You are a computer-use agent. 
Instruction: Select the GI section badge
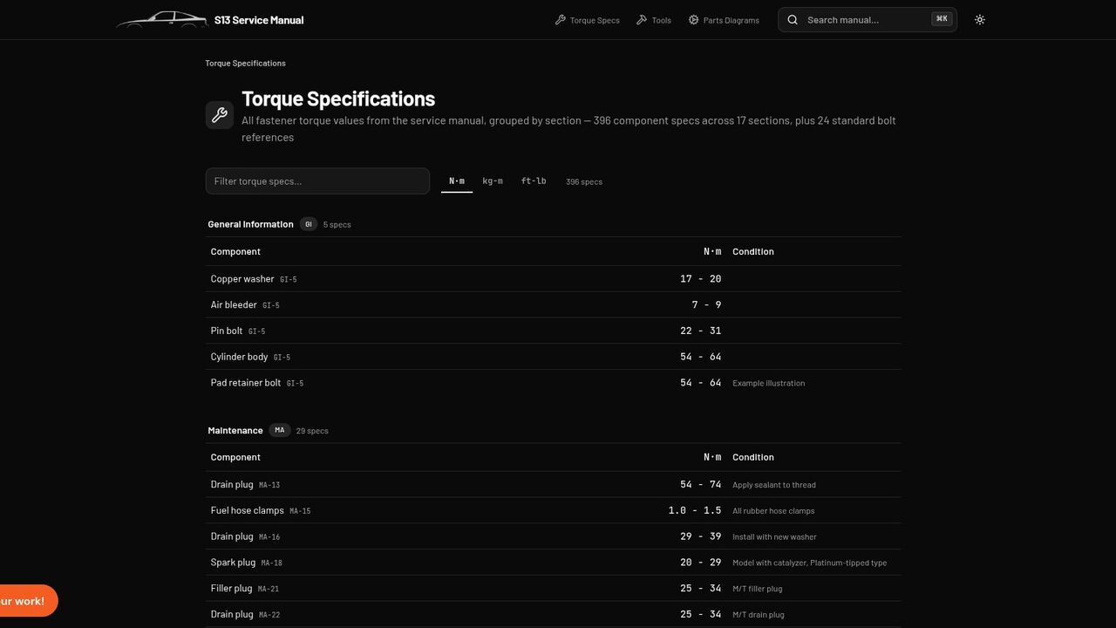tap(309, 224)
